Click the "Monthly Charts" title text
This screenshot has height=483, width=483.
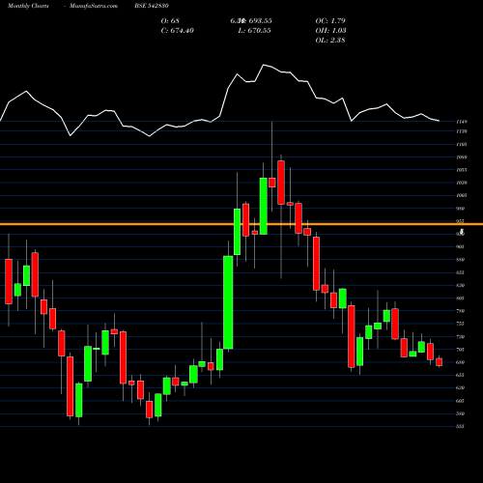(28, 6)
